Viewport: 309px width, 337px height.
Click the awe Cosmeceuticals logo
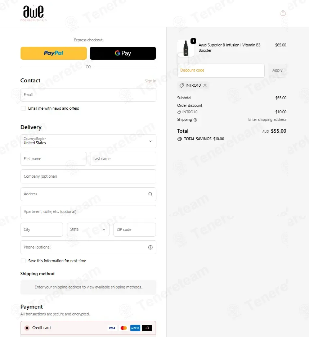point(33,13)
